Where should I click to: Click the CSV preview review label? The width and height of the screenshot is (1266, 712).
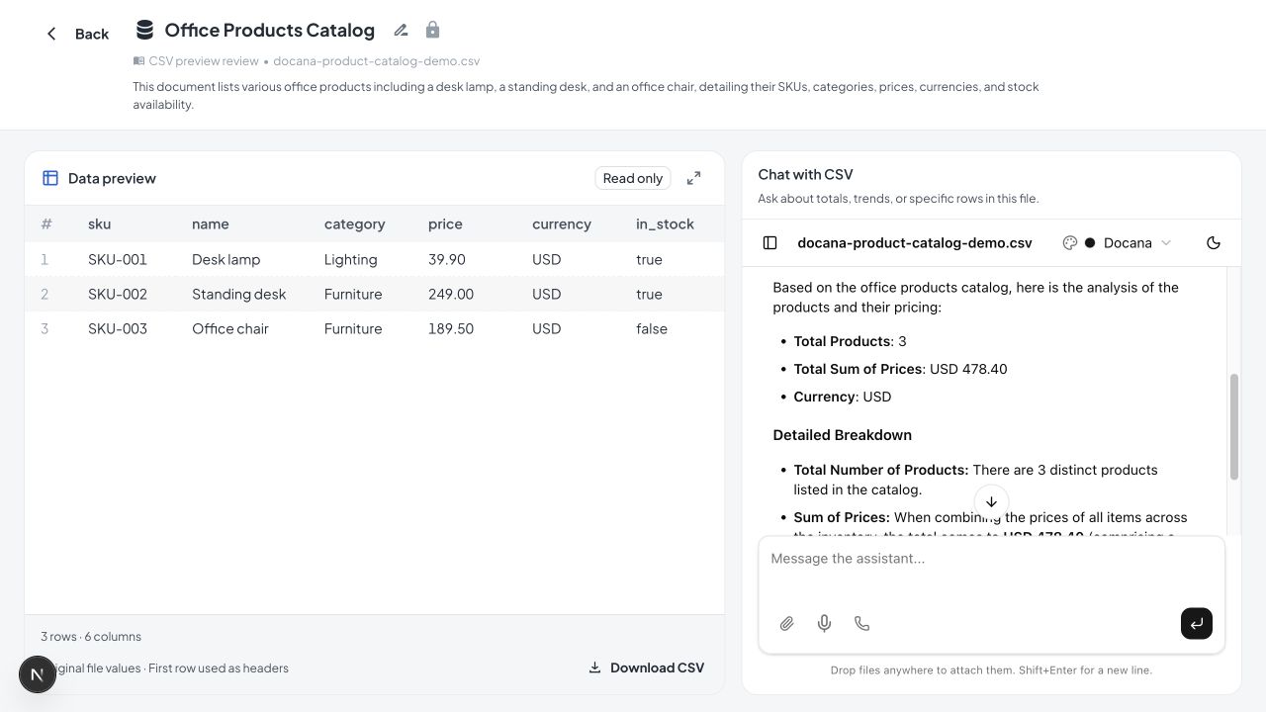click(204, 60)
